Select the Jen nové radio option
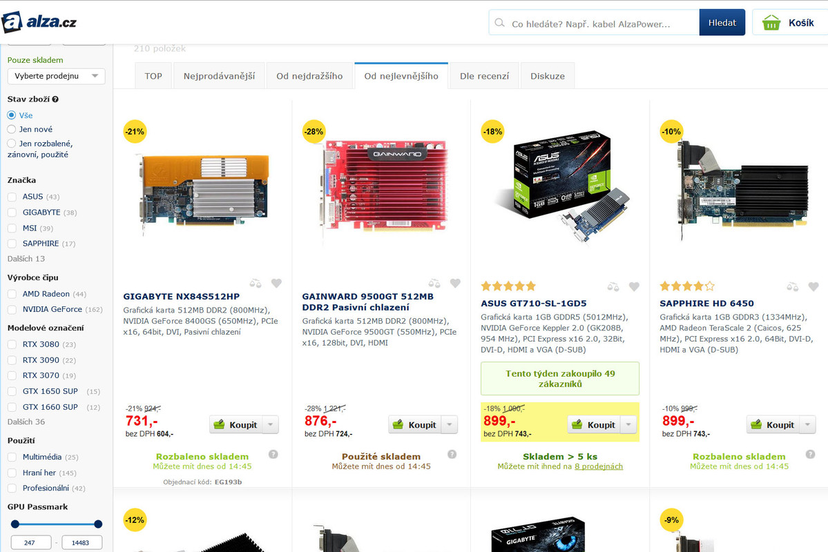This screenshot has height=552, width=828. click(x=11, y=129)
